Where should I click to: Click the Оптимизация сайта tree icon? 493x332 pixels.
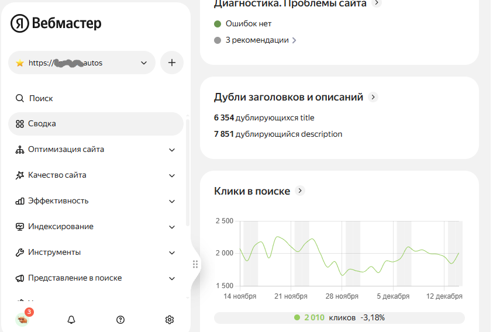pos(20,150)
